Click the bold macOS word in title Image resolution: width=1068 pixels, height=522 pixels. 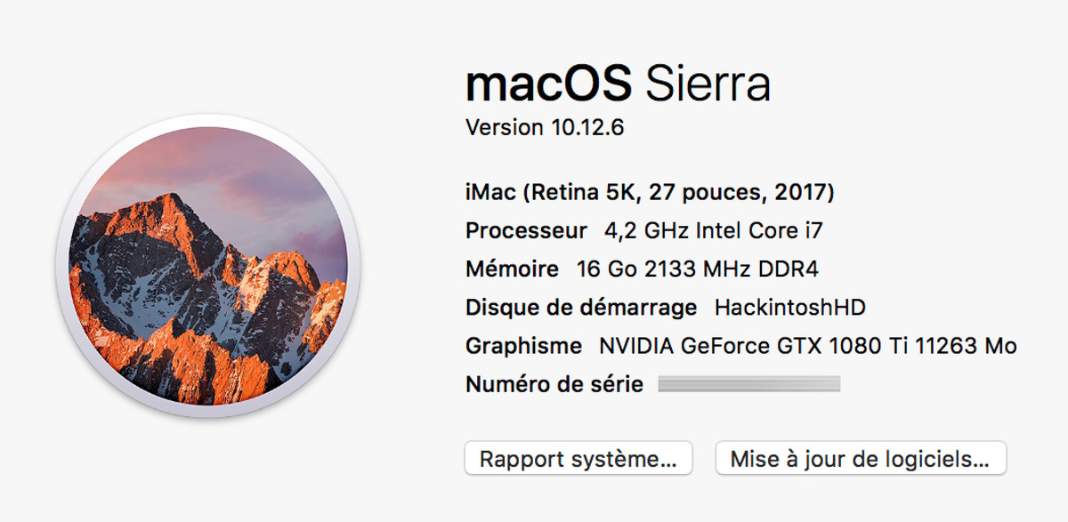coord(548,84)
